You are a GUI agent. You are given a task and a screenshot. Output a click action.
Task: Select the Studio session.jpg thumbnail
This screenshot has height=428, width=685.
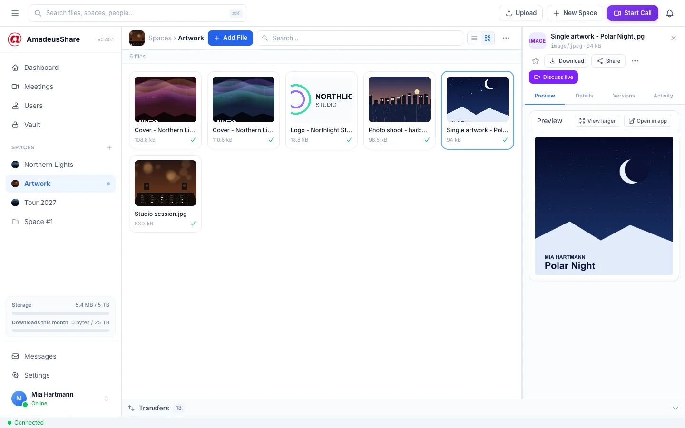click(166, 183)
